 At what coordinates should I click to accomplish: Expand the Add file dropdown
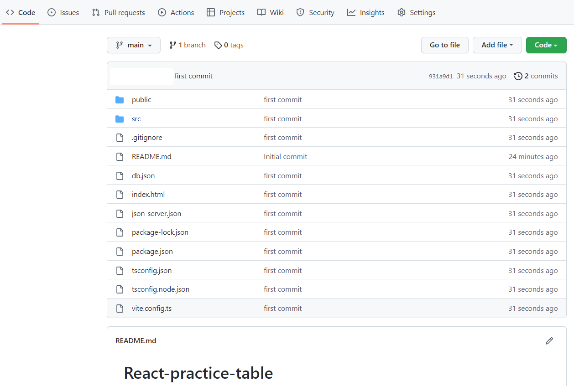pos(497,45)
